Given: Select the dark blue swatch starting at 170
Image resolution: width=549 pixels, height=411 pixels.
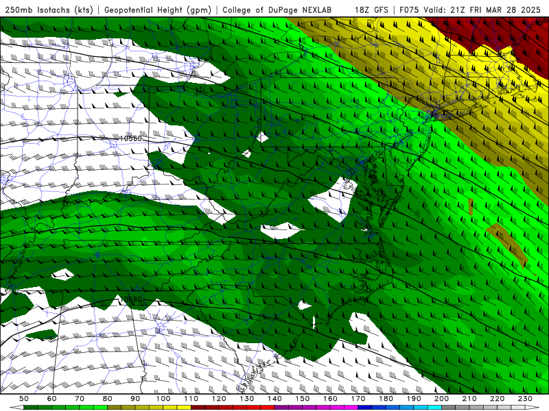Looking at the screenshot, I should (365, 407).
